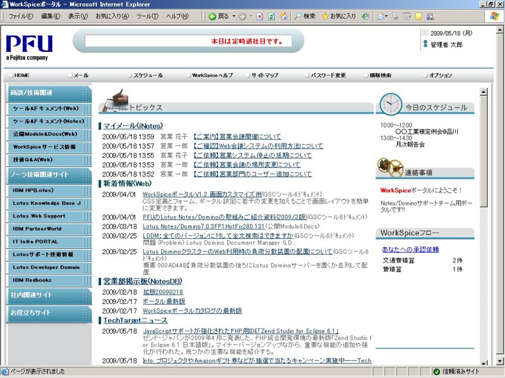Open 横断検索 in navigation bar
This screenshot has width=505, height=378.
[380, 75]
